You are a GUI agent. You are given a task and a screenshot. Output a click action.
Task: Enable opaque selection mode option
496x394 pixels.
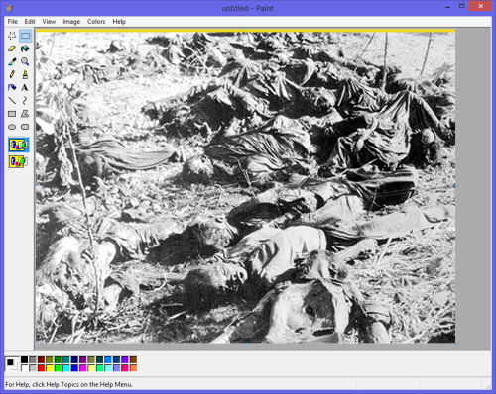click(x=19, y=146)
